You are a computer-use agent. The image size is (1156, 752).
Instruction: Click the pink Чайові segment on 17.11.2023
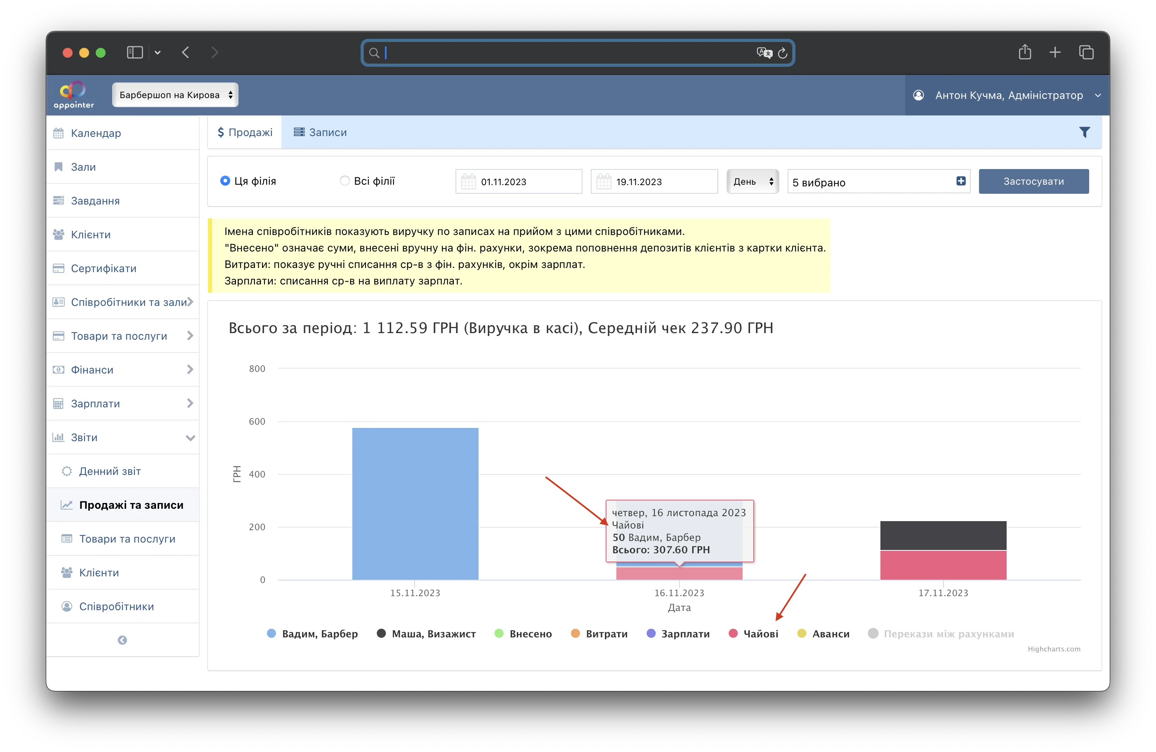pos(943,565)
